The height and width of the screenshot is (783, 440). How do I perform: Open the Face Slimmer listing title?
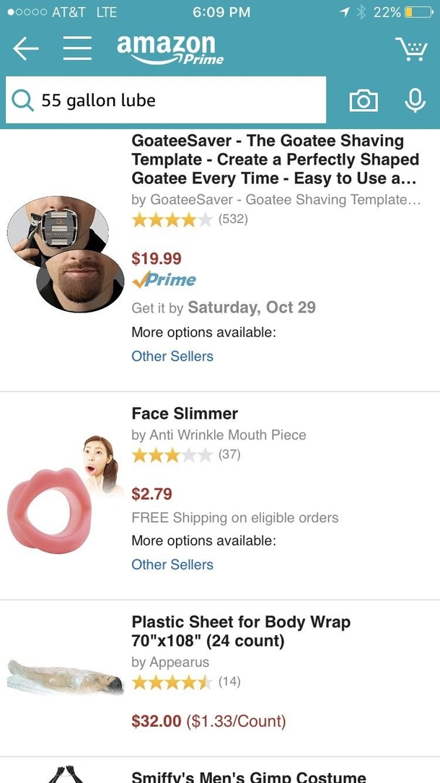185,414
